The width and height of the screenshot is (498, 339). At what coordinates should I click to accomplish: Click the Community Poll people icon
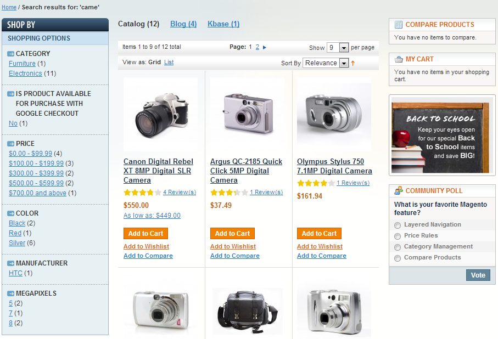(398, 190)
